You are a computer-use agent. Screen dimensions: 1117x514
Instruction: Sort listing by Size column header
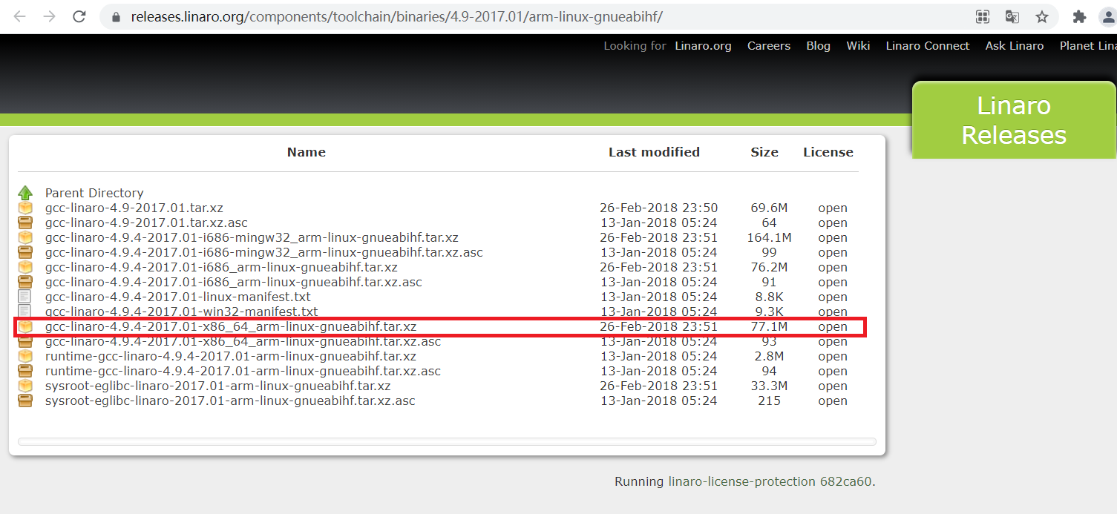click(764, 152)
